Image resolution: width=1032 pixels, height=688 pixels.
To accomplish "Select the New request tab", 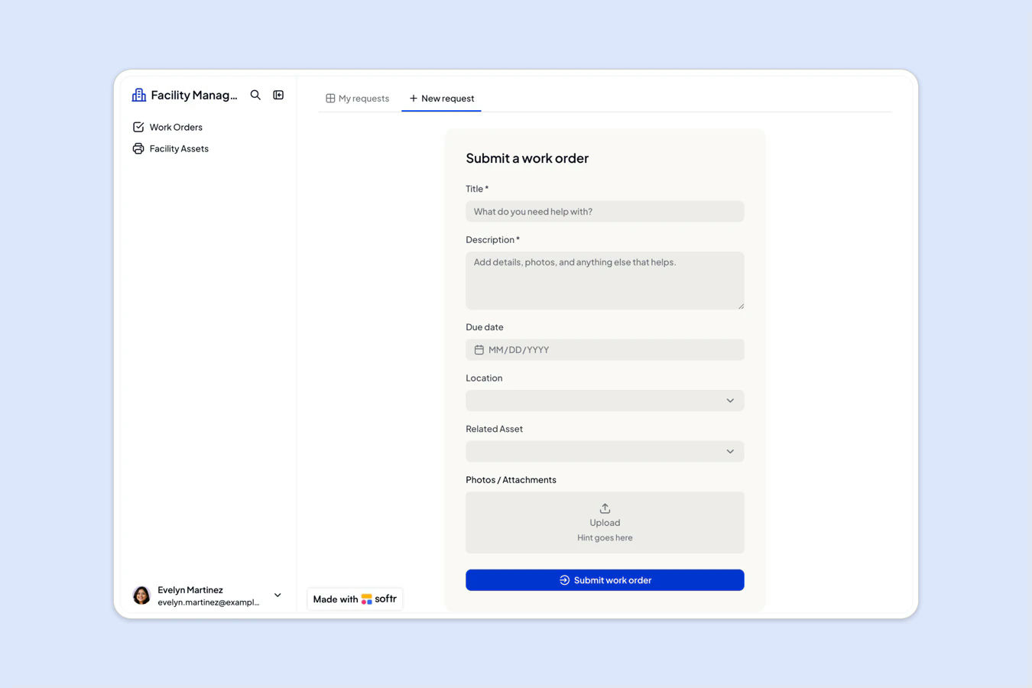I will click(441, 99).
